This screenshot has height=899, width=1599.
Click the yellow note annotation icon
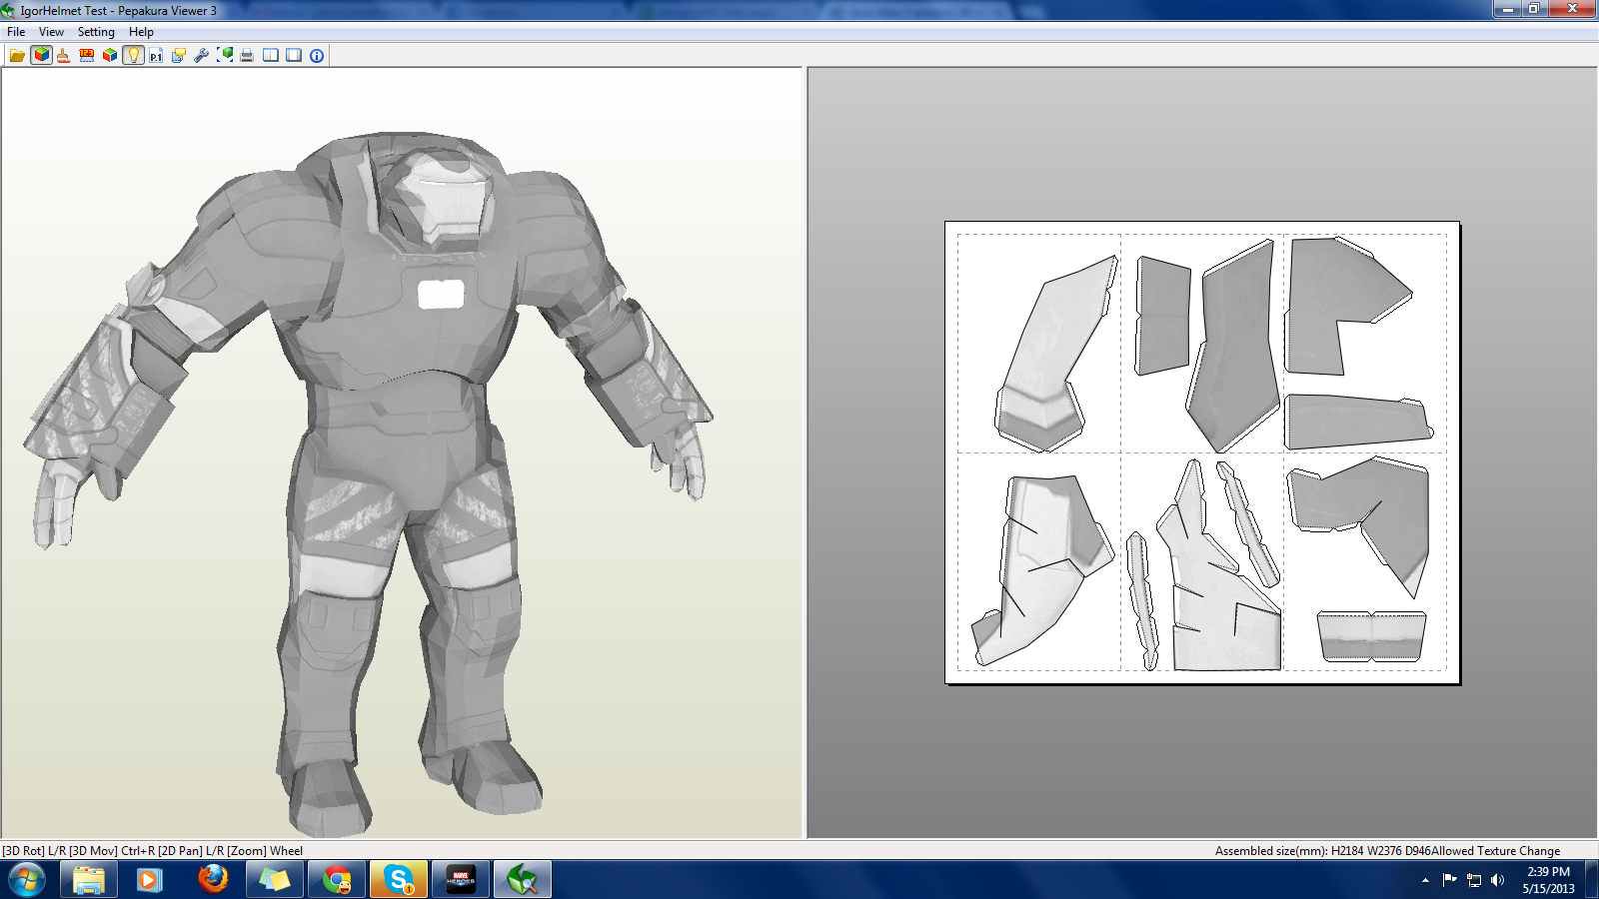coord(179,55)
